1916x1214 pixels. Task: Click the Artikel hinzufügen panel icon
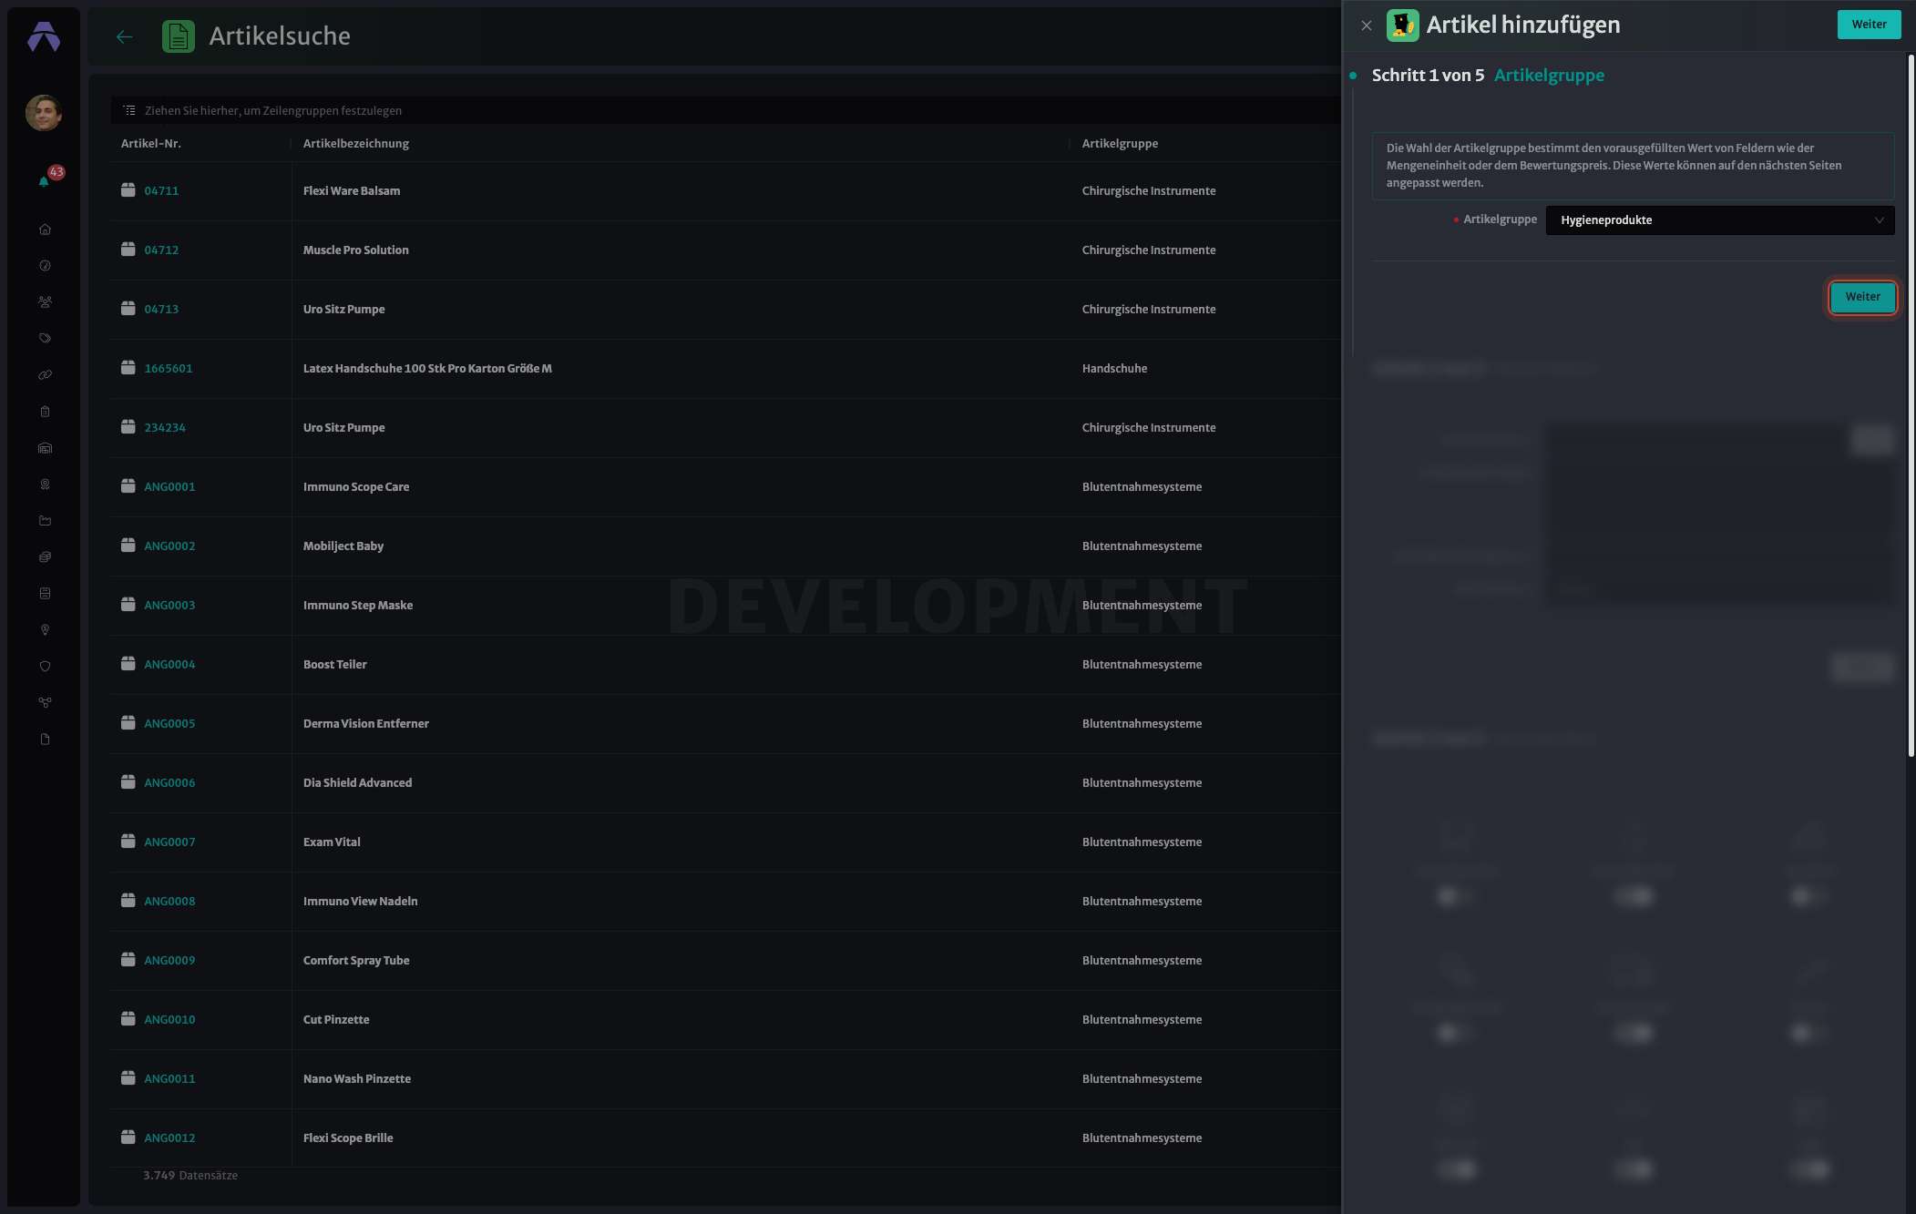(1402, 26)
